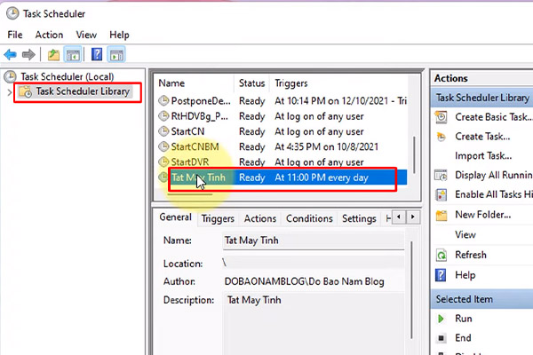Select the Tat May Tinh task row
The width and height of the screenshot is (533, 355).
coord(282,177)
